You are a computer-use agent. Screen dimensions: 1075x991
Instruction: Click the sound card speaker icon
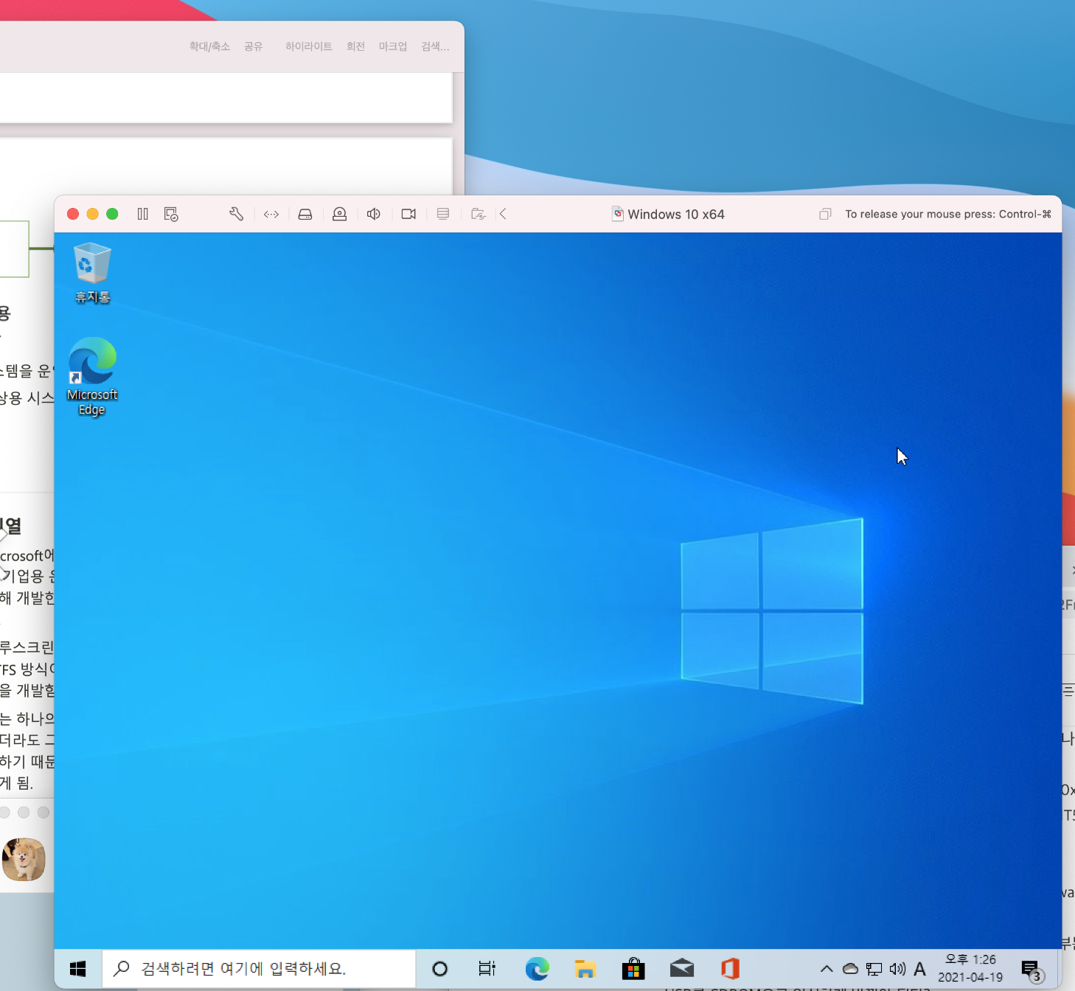click(374, 214)
